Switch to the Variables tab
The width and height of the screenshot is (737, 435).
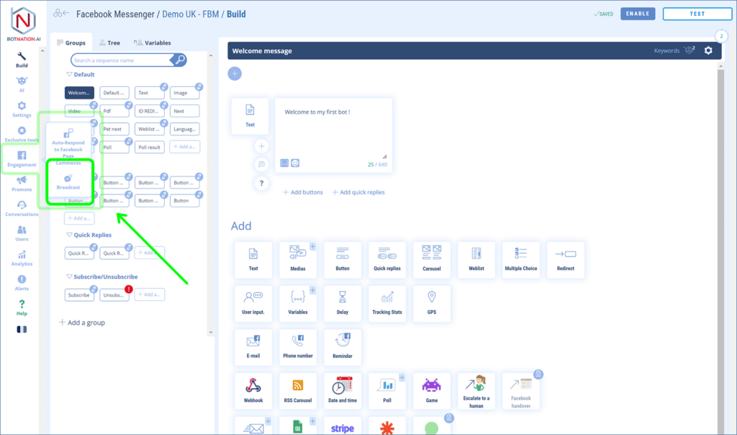pos(153,43)
